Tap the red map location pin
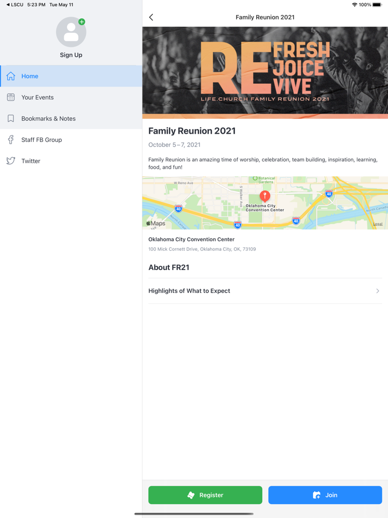 coord(265,196)
